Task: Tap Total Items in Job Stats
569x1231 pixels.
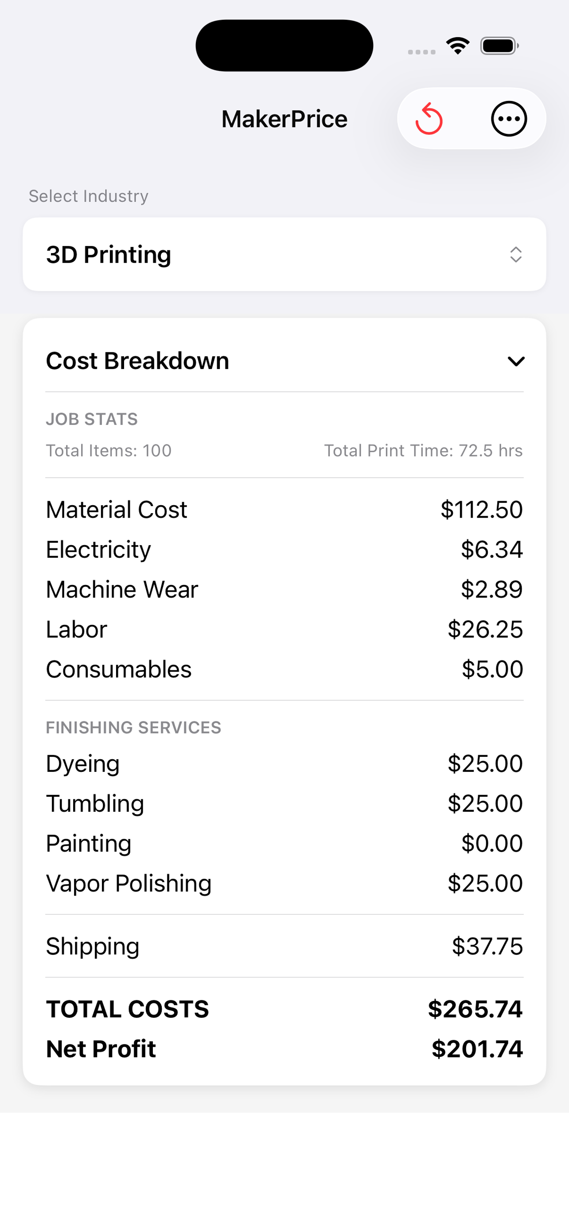Action: tap(109, 450)
